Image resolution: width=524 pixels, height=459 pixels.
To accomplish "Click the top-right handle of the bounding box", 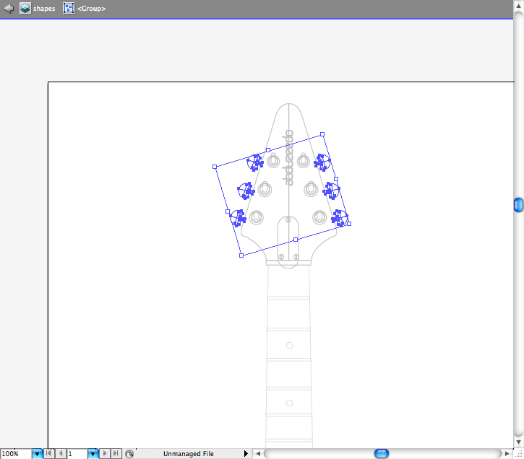I will pyautogui.click(x=322, y=134).
